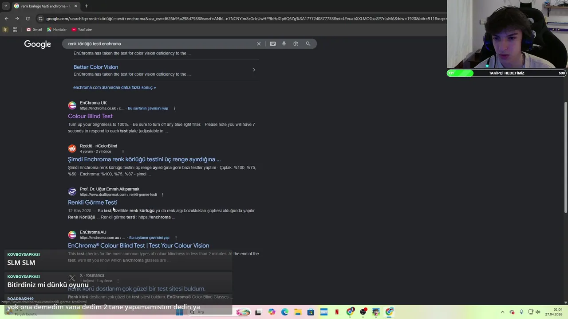Open more options for EnChroma AU result

(x=176, y=238)
